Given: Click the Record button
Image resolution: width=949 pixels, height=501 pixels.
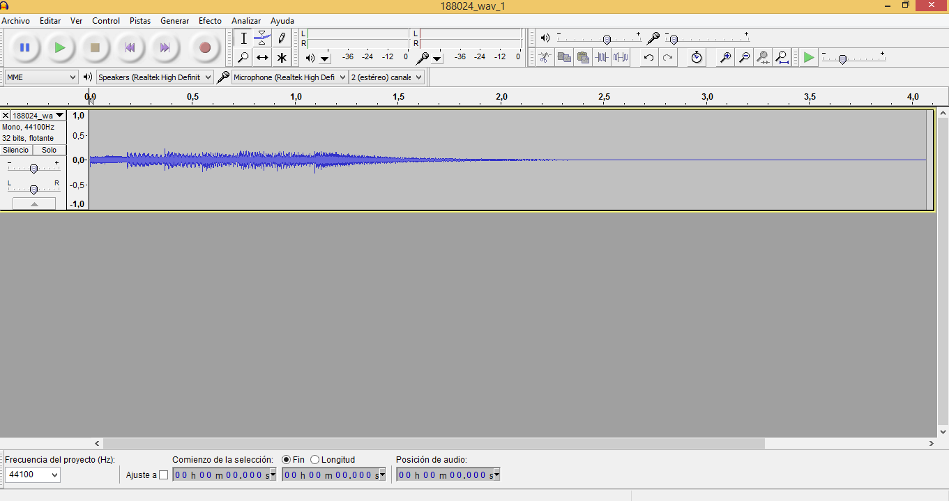Looking at the screenshot, I should click(x=204, y=47).
